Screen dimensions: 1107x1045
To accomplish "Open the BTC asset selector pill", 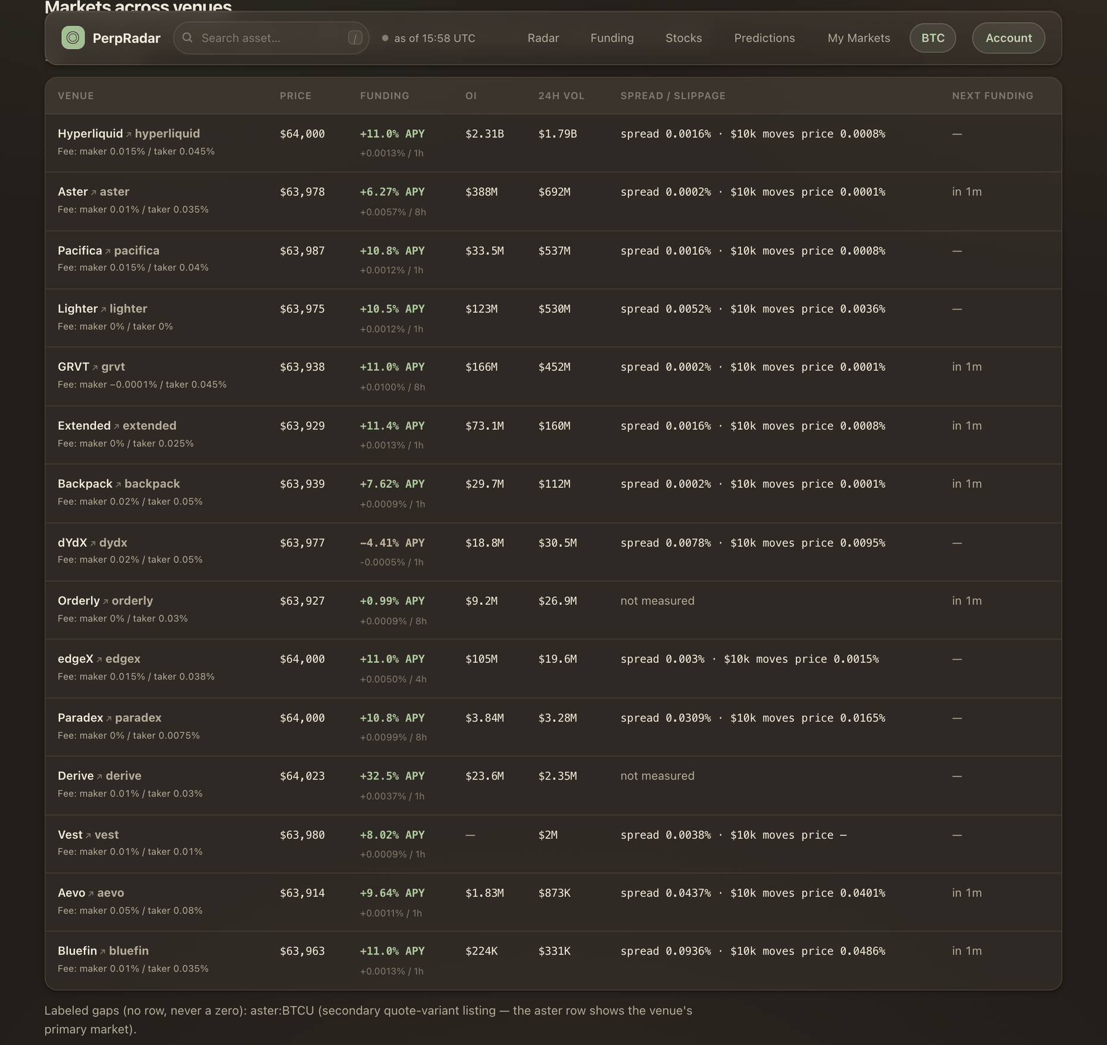I will pos(933,38).
